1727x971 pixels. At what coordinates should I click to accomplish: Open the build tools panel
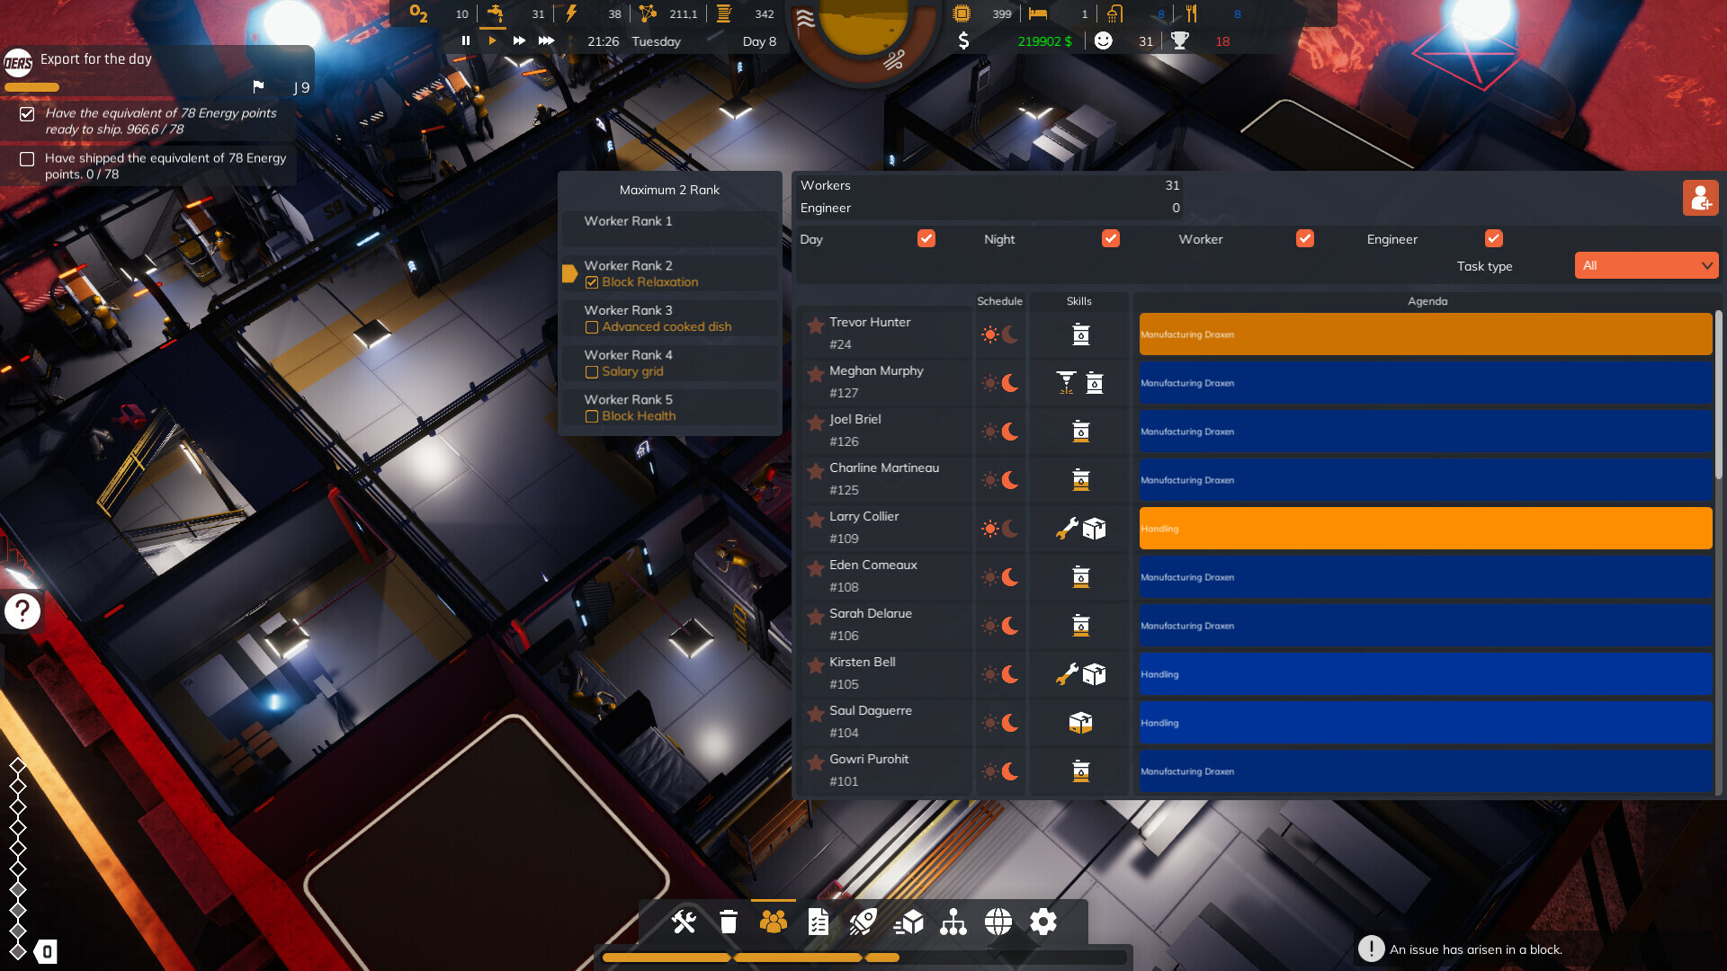point(685,922)
